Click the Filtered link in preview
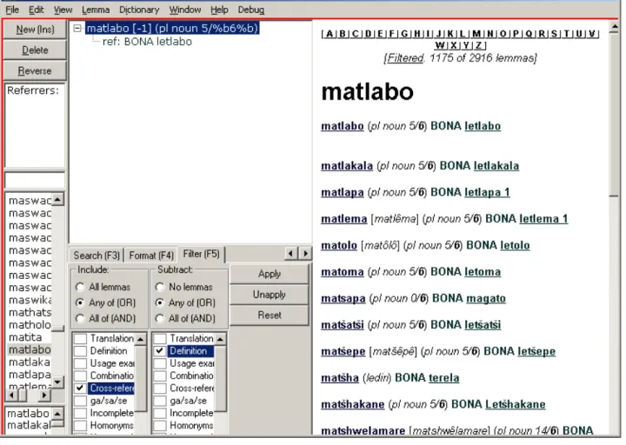Screen dimensions: 626x445 (x=405, y=58)
